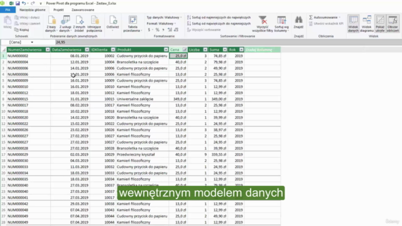Click cell Uniwersalne zaklęcie
This screenshot has width=402, height=226.
(143, 99)
